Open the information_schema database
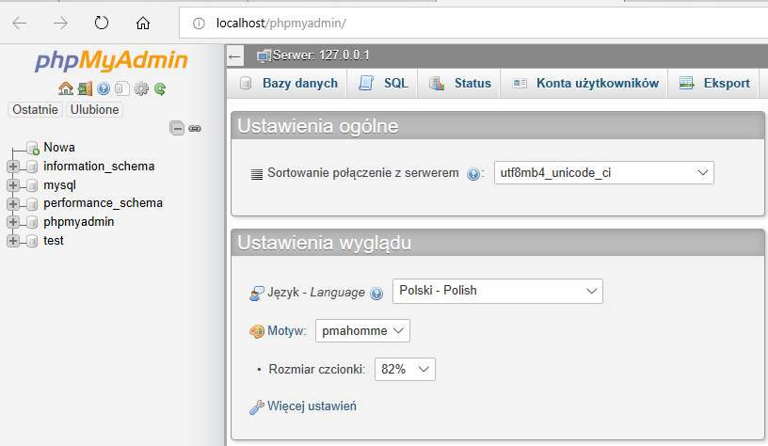Viewport: 768px width, 446px height. click(x=99, y=167)
